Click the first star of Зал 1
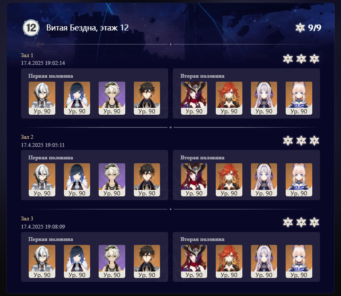 click(x=288, y=59)
